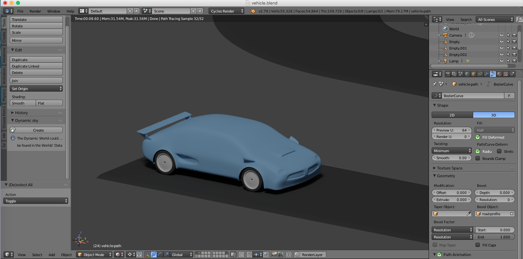Image resolution: width=523 pixels, height=259 pixels.
Task: Enable the rotate manipulator arc icon
Action: [160, 254]
